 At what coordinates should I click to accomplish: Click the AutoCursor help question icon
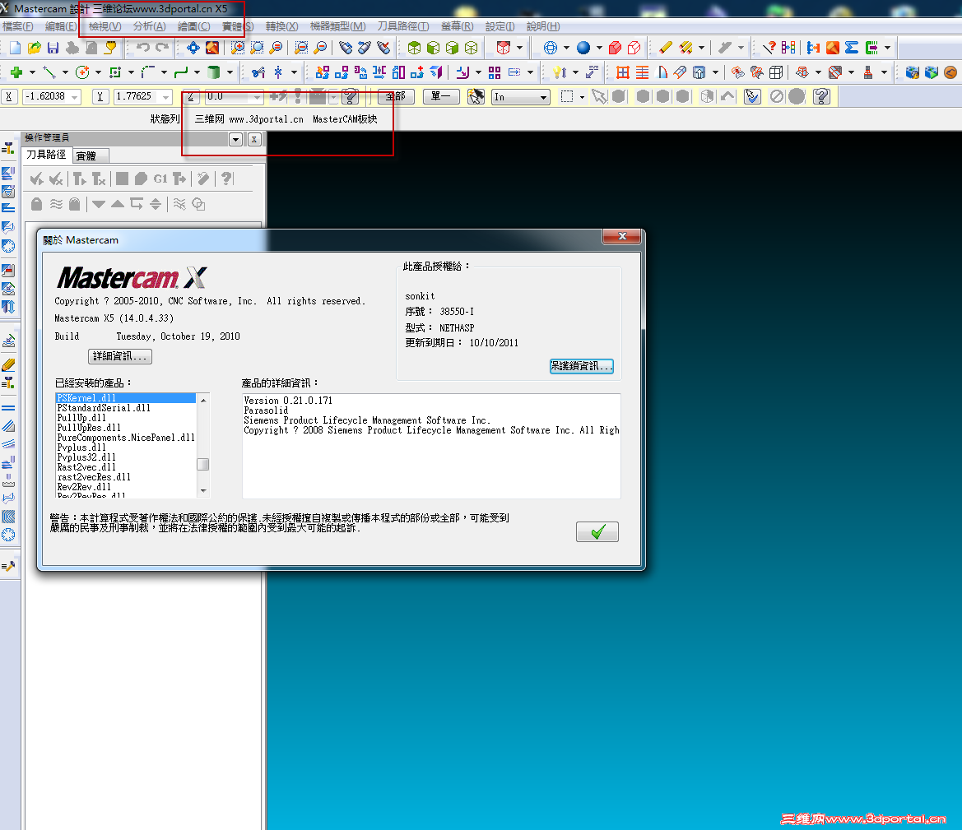pyautogui.click(x=351, y=96)
